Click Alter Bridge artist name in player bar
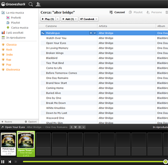The width and height of the screenshot is (168, 165). [34, 127]
